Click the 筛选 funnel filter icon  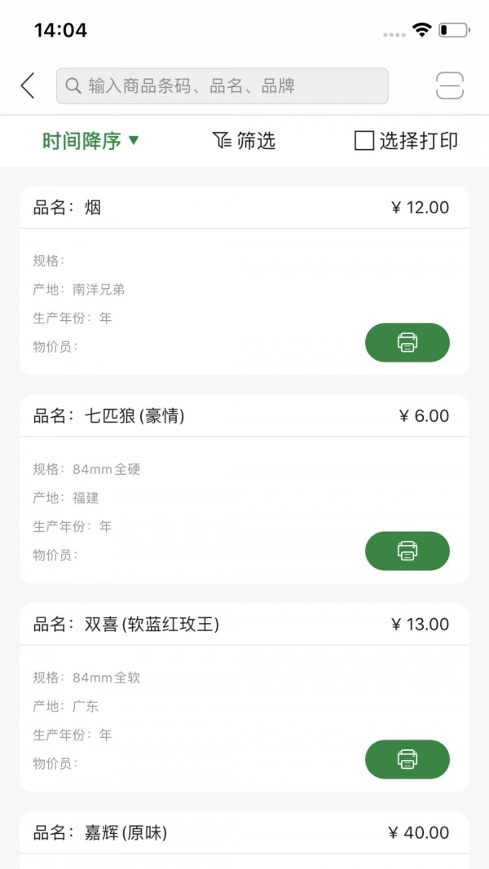220,140
